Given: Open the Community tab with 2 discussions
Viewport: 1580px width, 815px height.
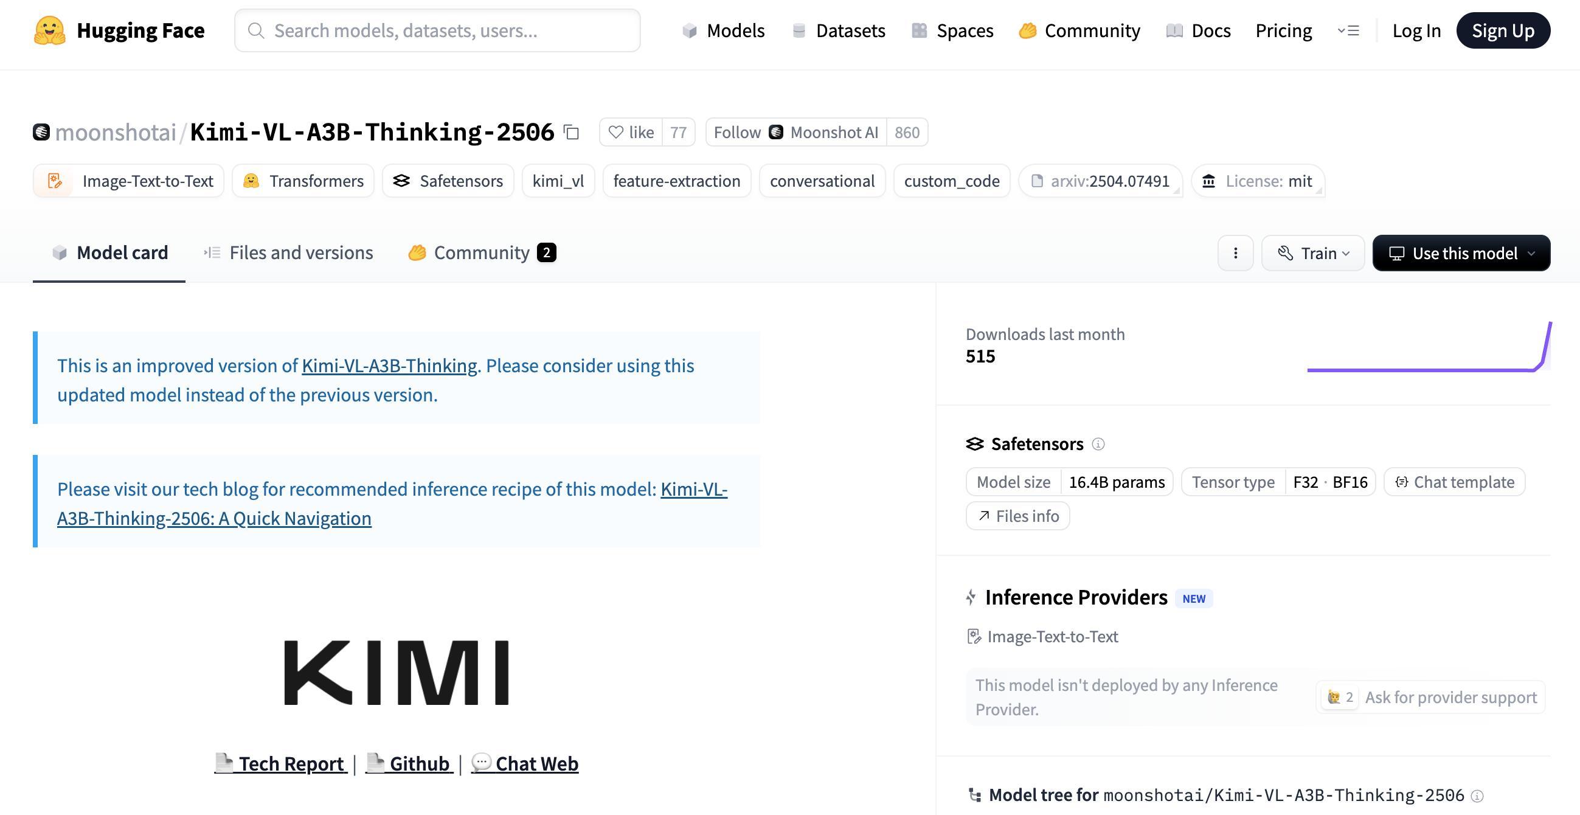Looking at the screenshot, I should coord(482,252).
